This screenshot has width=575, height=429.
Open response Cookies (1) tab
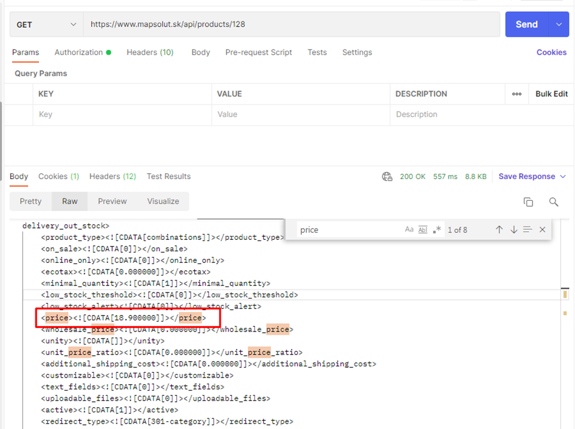(x=58, y=177)
